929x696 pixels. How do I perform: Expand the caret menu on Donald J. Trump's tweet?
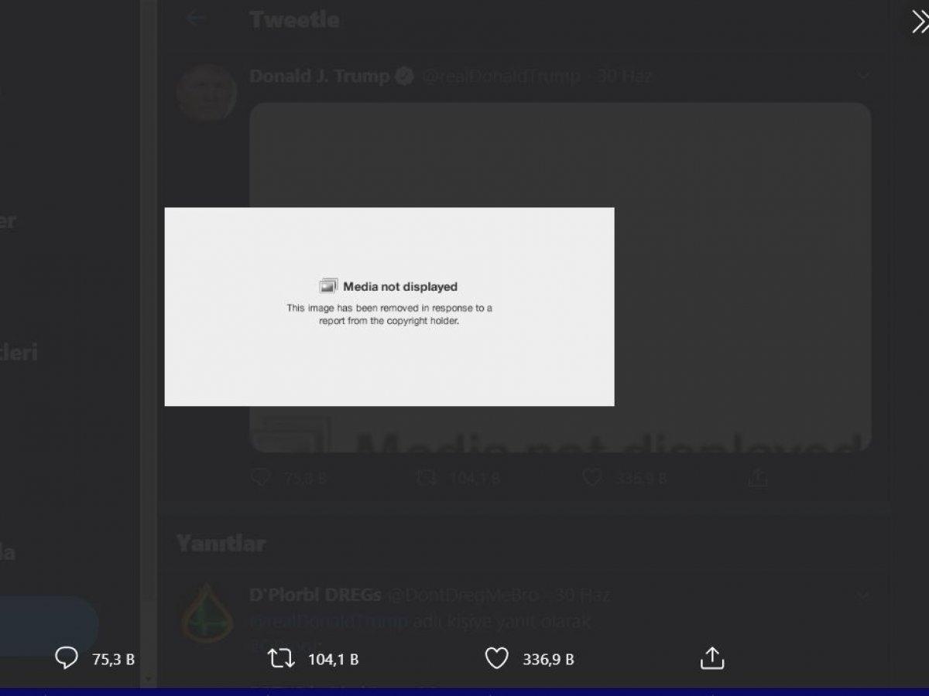pos(862,76)
